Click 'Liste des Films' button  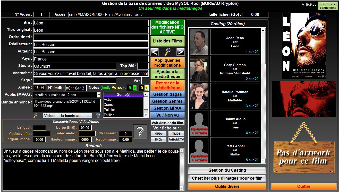[x=167, y=41]
